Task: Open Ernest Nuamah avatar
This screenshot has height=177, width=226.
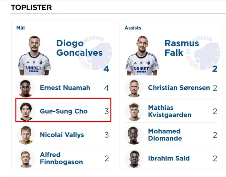Action: point(26,88)
